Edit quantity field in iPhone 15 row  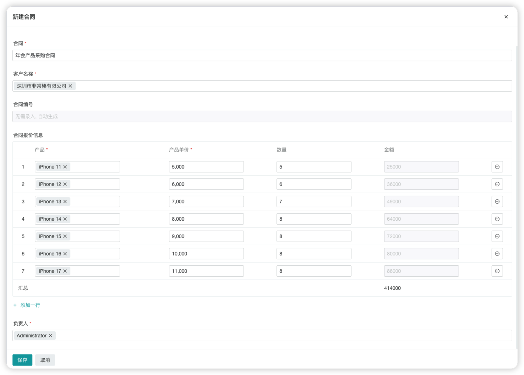coord(314,236)
